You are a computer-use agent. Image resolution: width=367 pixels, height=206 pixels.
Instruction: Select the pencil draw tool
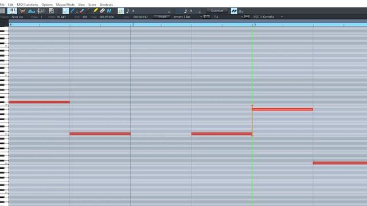click(72, 11)
